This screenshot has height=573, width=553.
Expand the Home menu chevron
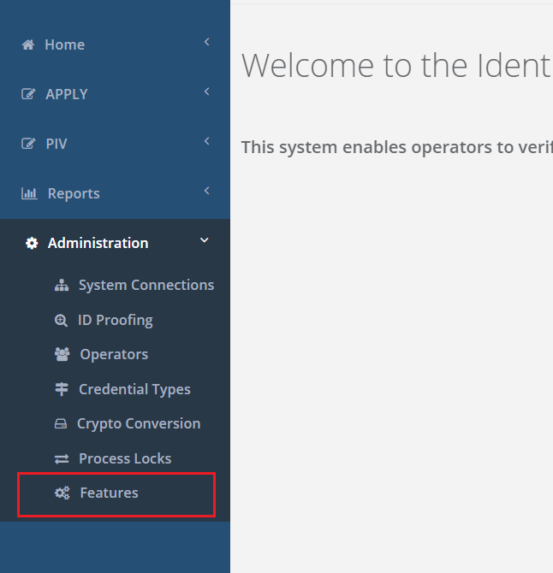tap(207, 42)
